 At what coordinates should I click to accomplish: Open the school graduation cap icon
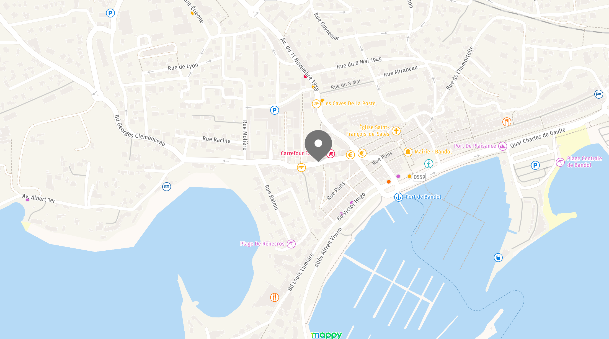[301, 168]
